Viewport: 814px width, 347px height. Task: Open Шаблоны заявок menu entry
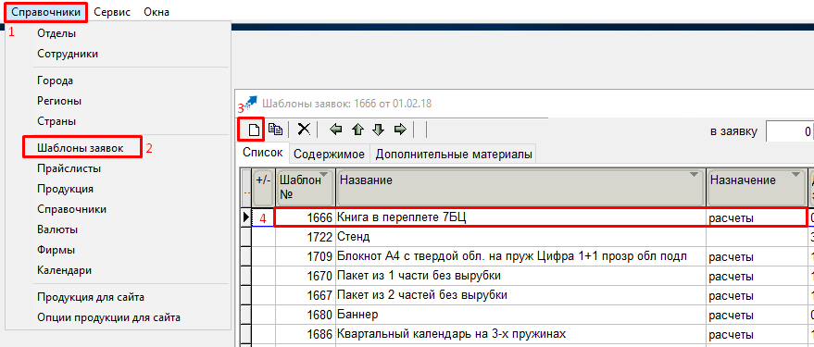[x=81, y=148]
